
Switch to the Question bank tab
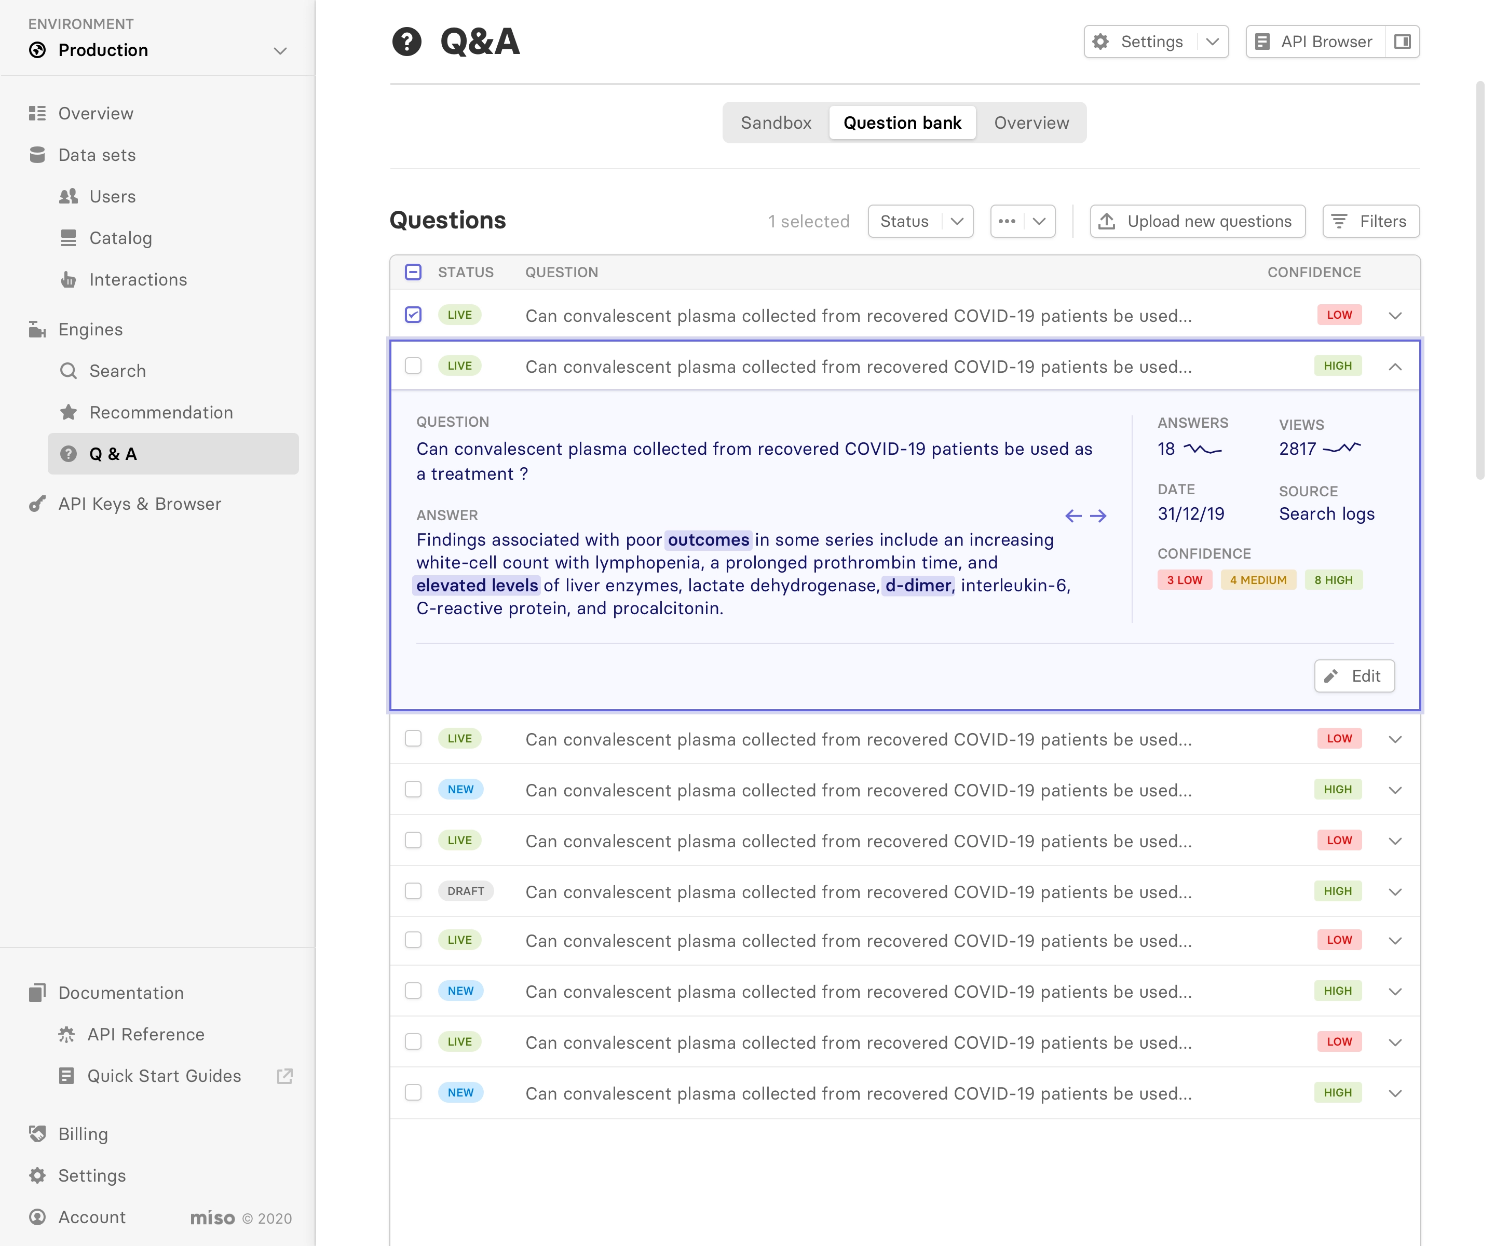[x=902, y=123]
